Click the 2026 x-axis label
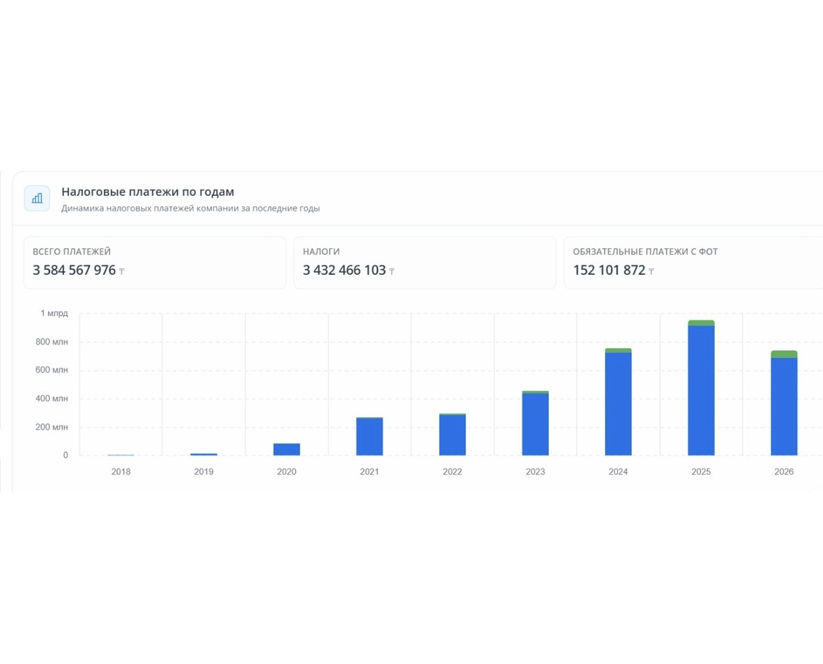The height and width of the screenshot is (664, 823). [784, 471]
